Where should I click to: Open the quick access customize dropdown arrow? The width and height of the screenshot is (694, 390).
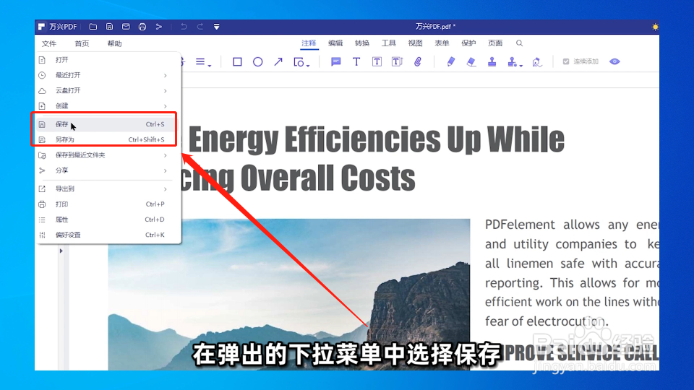[216, 27]
